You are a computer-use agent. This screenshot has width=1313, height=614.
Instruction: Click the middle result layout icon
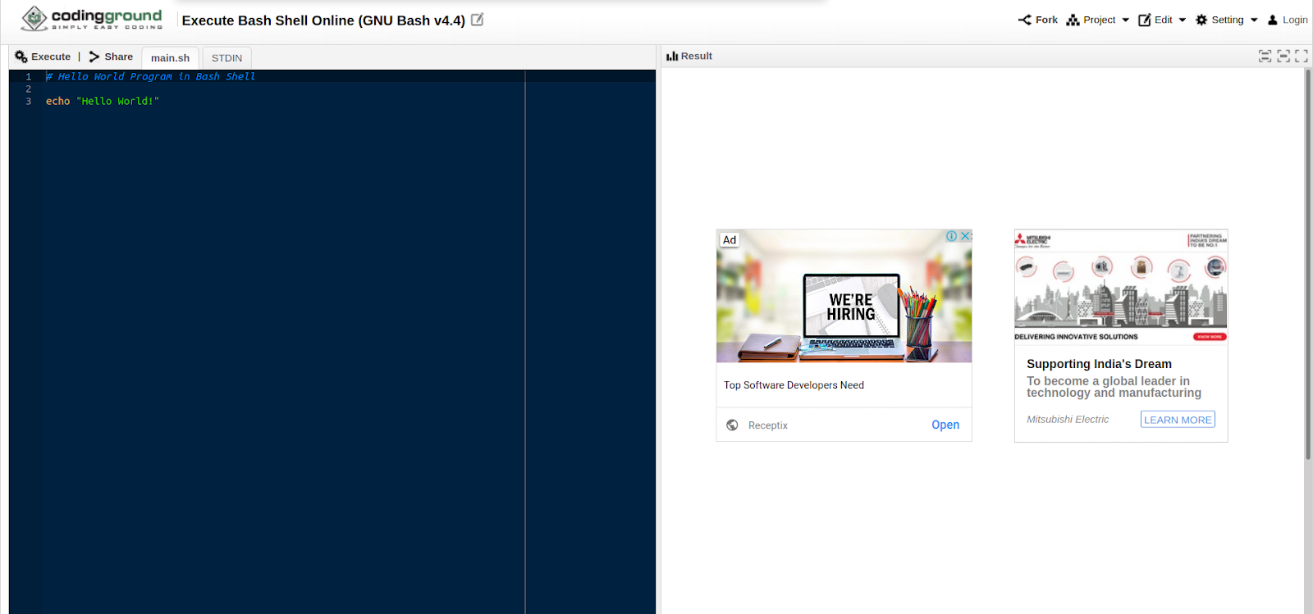pyautogui.click(x=1283, y=56)
